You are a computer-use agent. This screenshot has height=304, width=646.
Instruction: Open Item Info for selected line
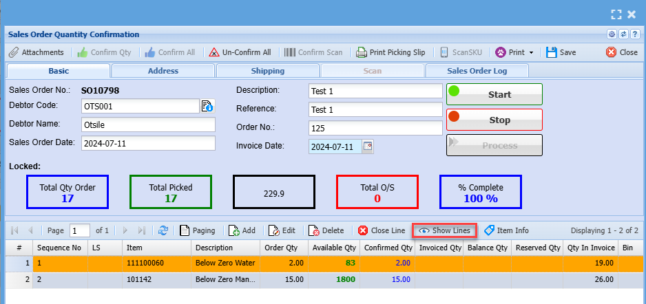pos(506,230)
